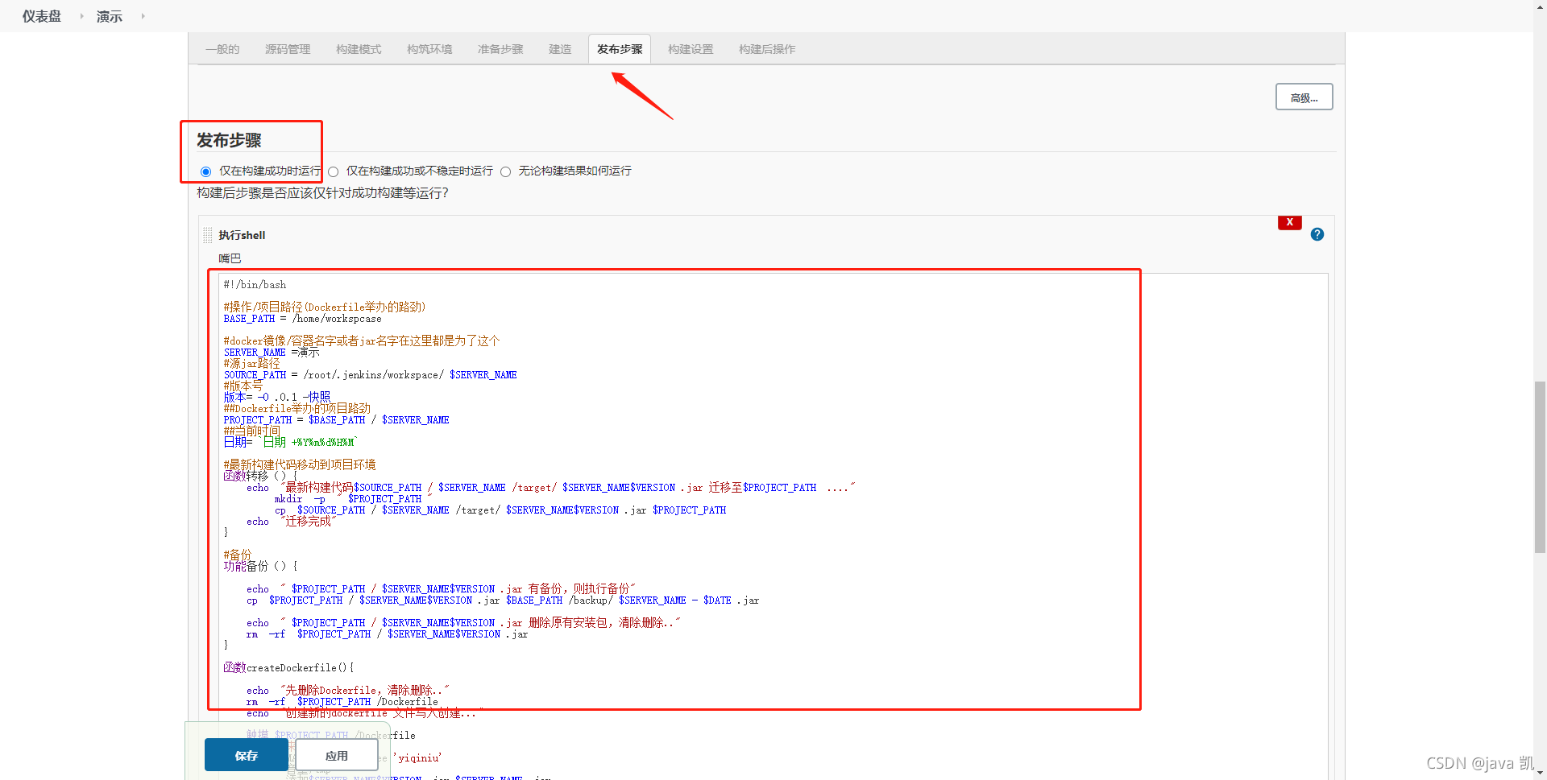This screenshot has width=1547, height=780.
Task: Click the 保存 button
Action: pyautogui.click(x=246, y=755)
